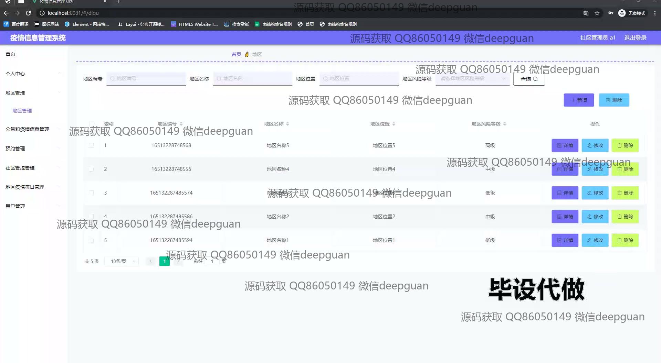Focus the 地区位置 search field
The width and height of the screenshot is (661, 363).
point(359,79)
